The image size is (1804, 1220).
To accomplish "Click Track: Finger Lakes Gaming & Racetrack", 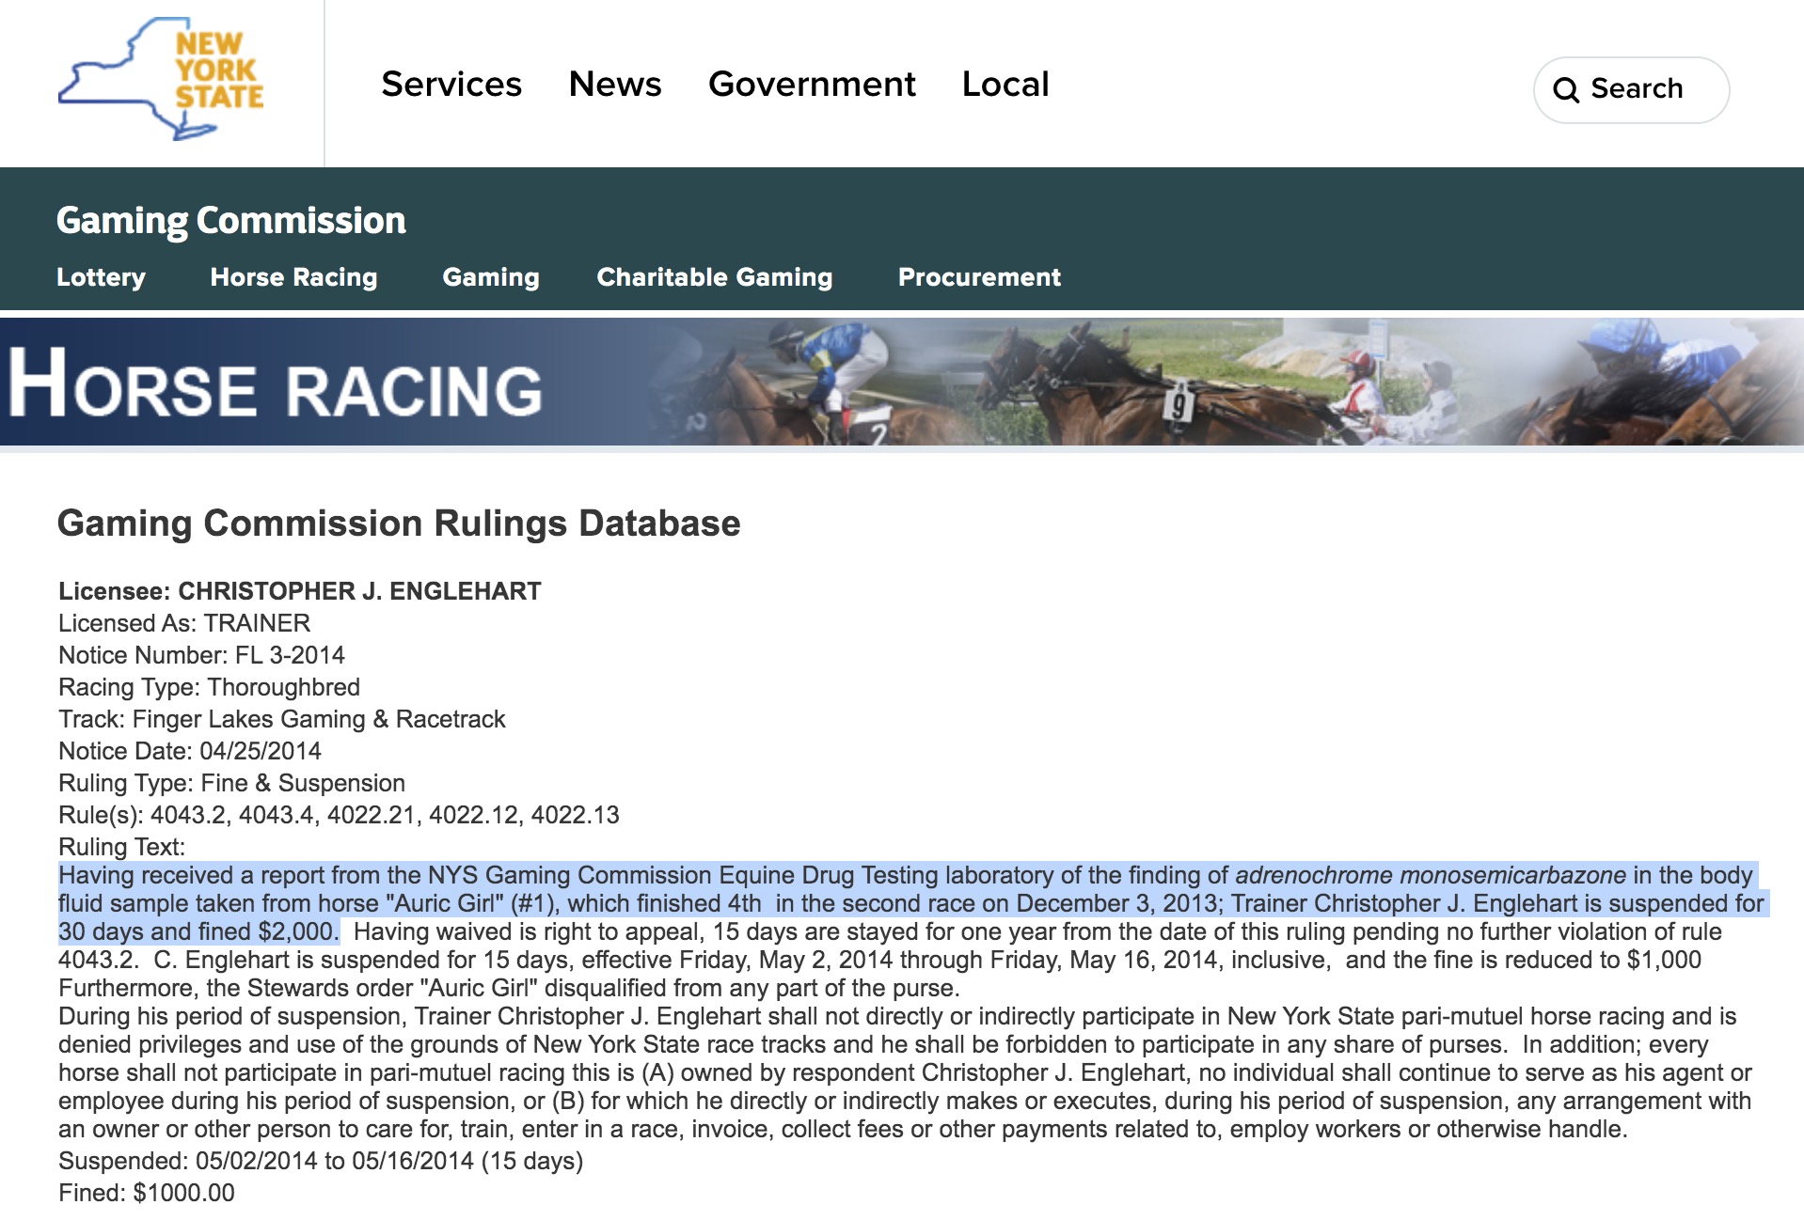I will [x=282, y=719].
